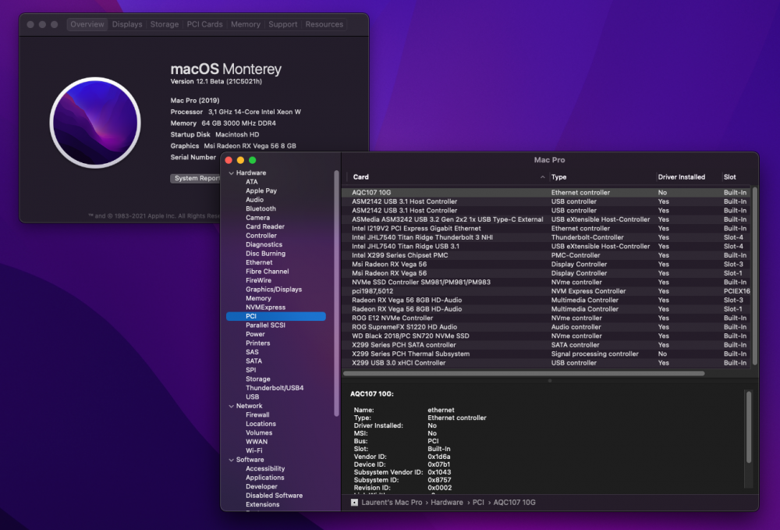Select the highlighted PCI sidebar item
Screen dimensions: 780x530
tap(276, 316)
